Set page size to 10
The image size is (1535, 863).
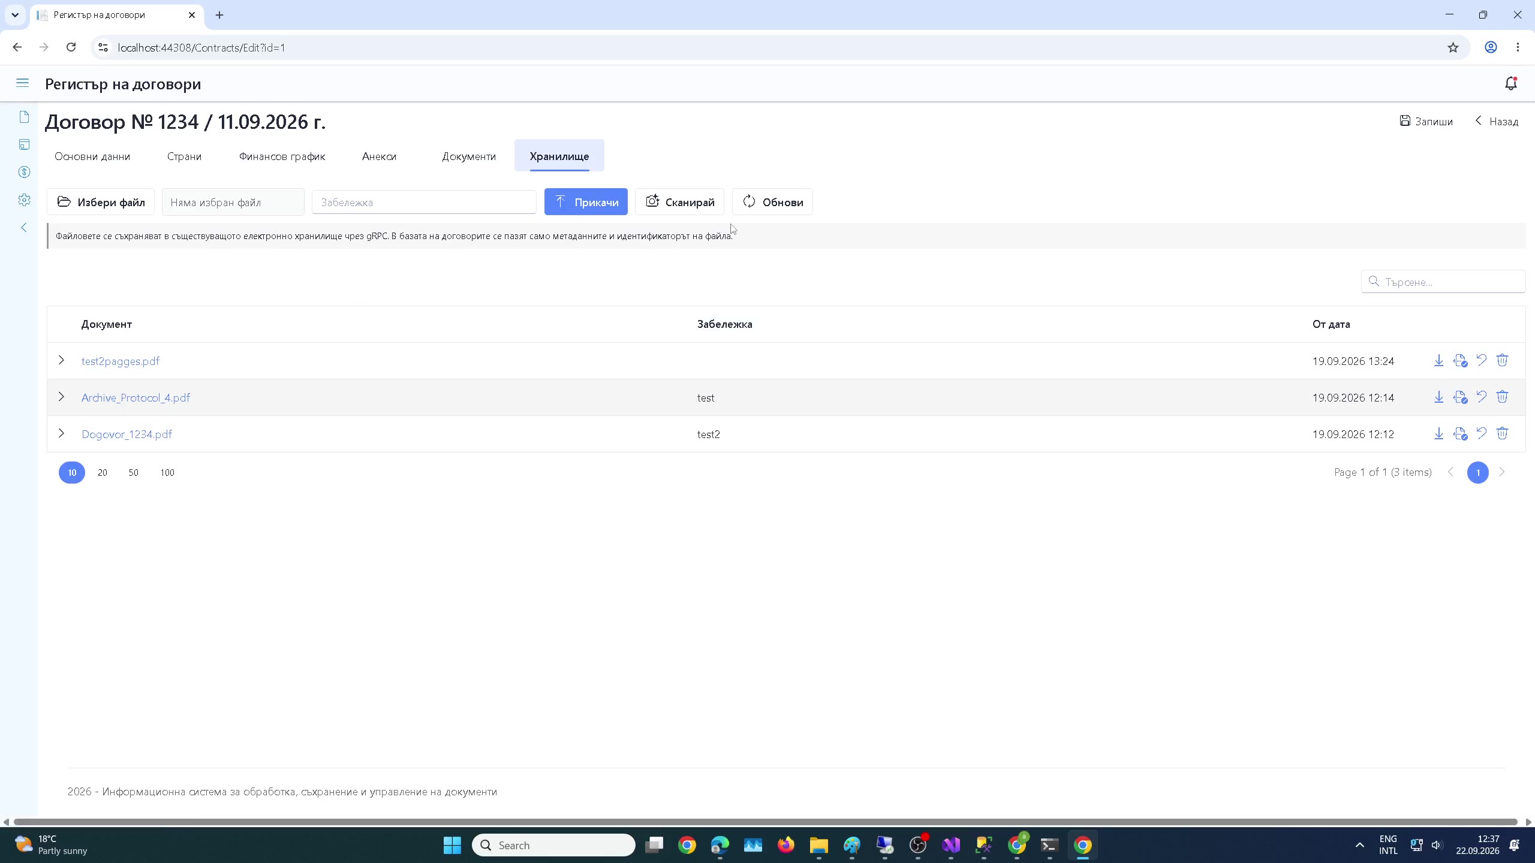(72, 472)
